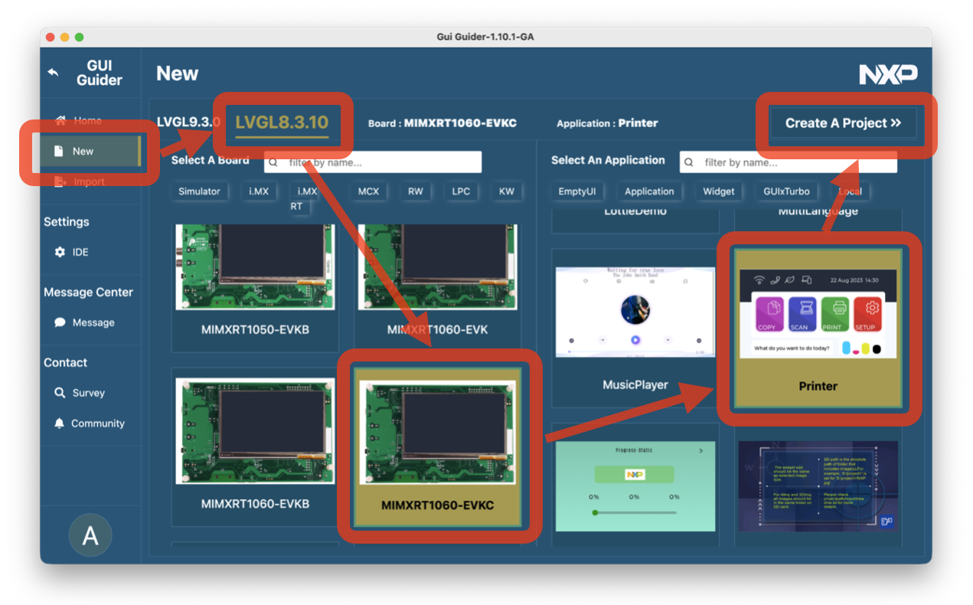Click the Create A Project button

tap(843, 123)
